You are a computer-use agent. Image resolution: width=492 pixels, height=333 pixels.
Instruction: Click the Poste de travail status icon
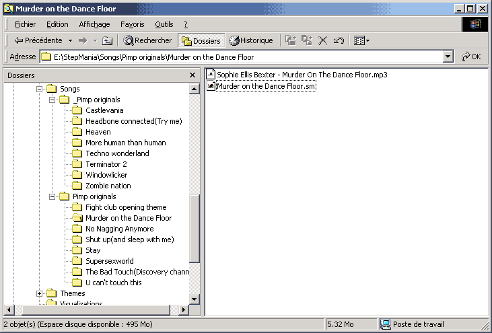[385, 324]
